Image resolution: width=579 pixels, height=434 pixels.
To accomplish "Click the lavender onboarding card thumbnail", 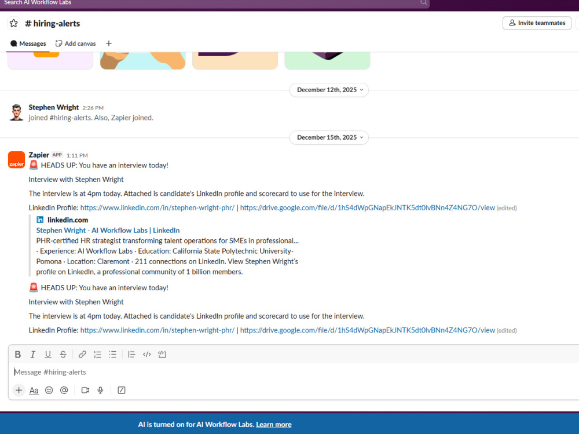I will [x=50, y=61].
